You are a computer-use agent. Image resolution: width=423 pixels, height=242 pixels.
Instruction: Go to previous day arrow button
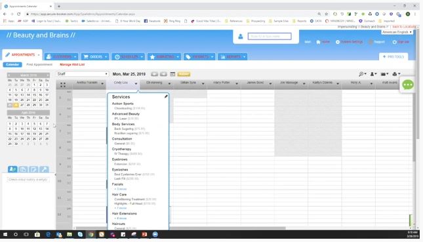(x=155, y=74)
